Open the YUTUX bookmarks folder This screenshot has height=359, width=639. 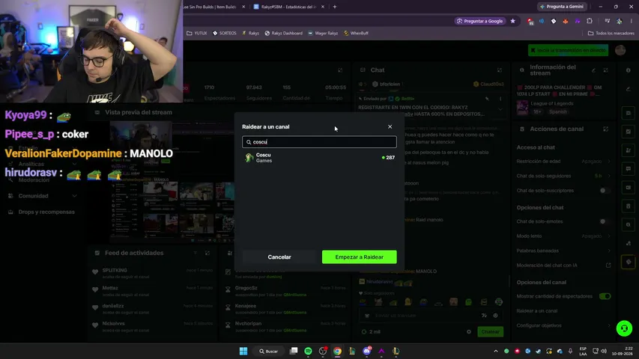pos(197,34)
